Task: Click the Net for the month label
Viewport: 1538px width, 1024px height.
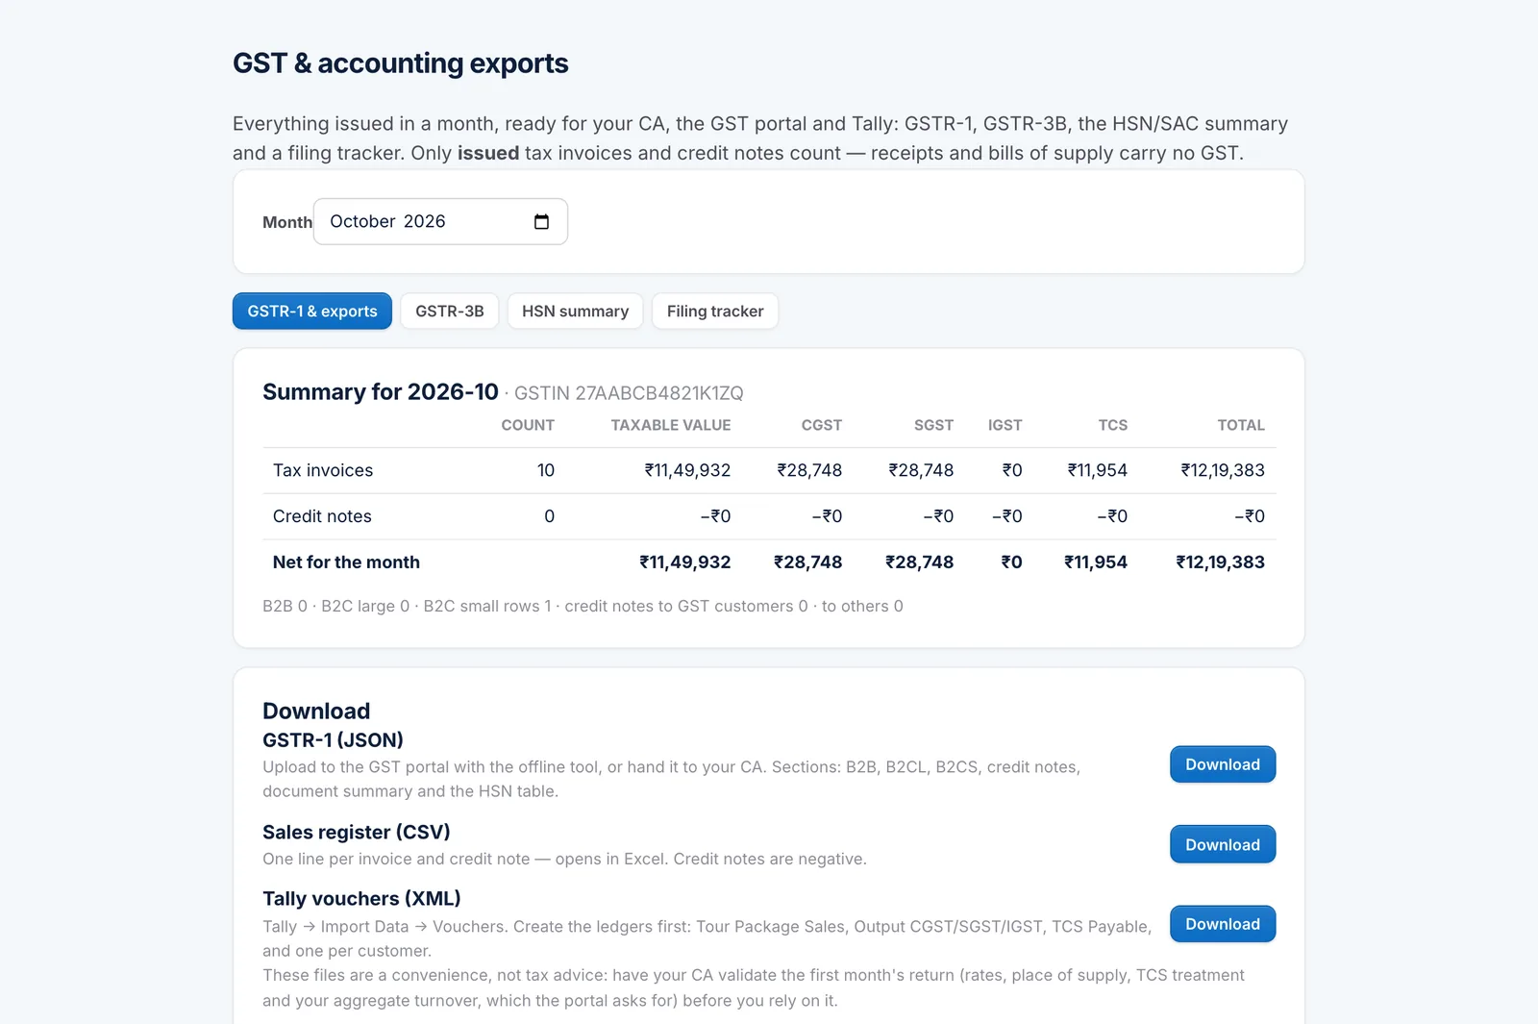Action: coord(346,562)
